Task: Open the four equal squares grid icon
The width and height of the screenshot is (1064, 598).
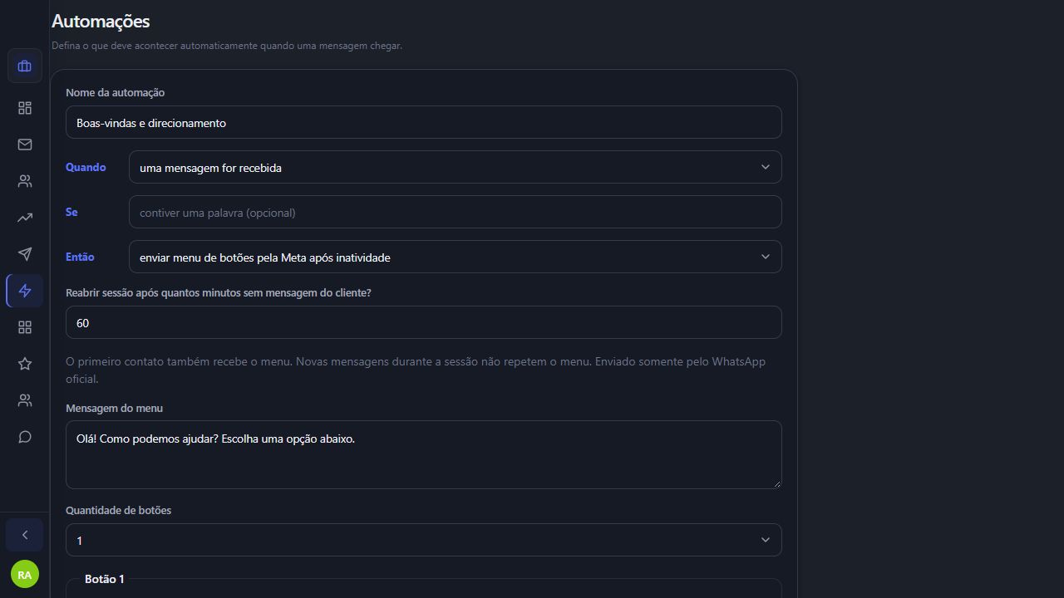Action: pyautogui.click(x=25, y=327)
